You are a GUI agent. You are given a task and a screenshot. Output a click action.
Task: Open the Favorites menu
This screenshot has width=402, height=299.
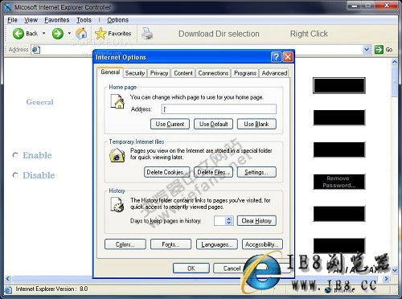[x=57, y=20]
